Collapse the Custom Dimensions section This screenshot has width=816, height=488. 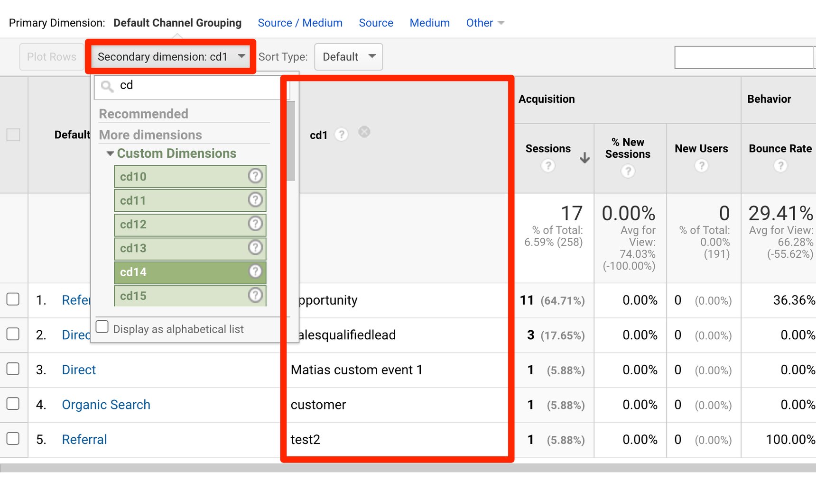110,153
